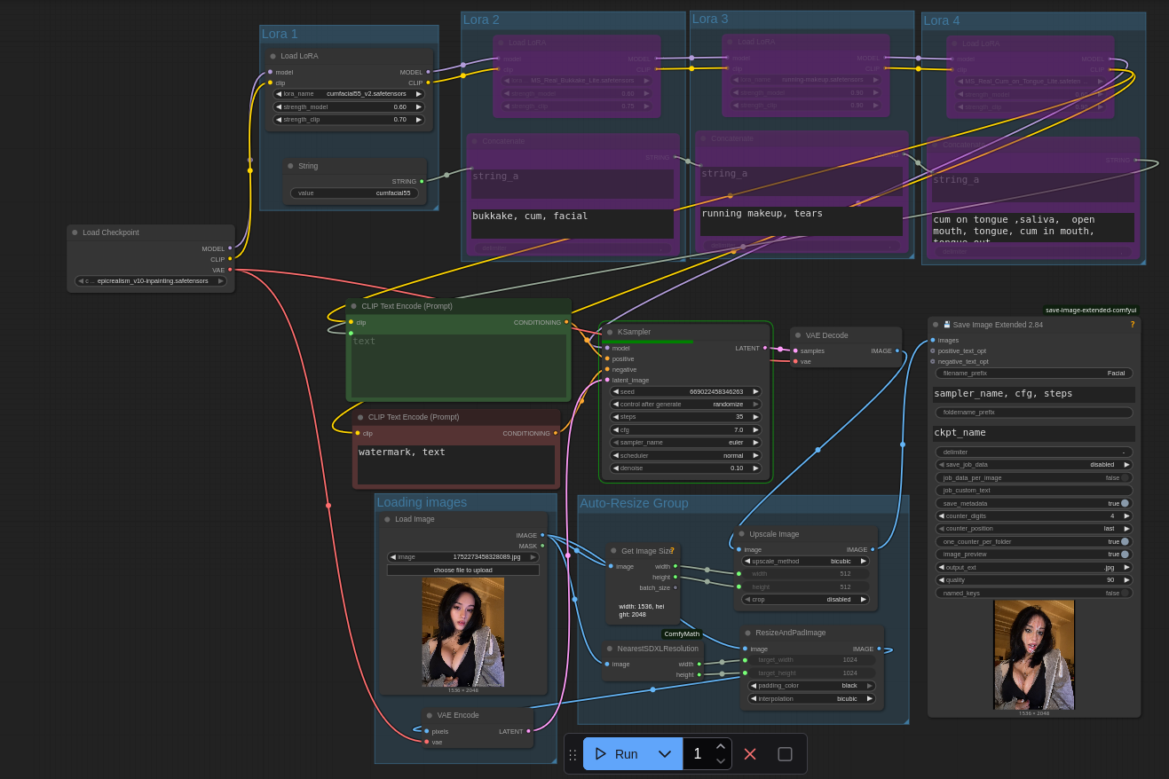Click the Load Checkpoint MODEL output socket
Image resolution: width=1169 pixels, height=779 pixels.
coord(230,248)
